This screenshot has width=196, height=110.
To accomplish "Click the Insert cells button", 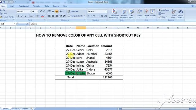I will click(x=140, y=13).
